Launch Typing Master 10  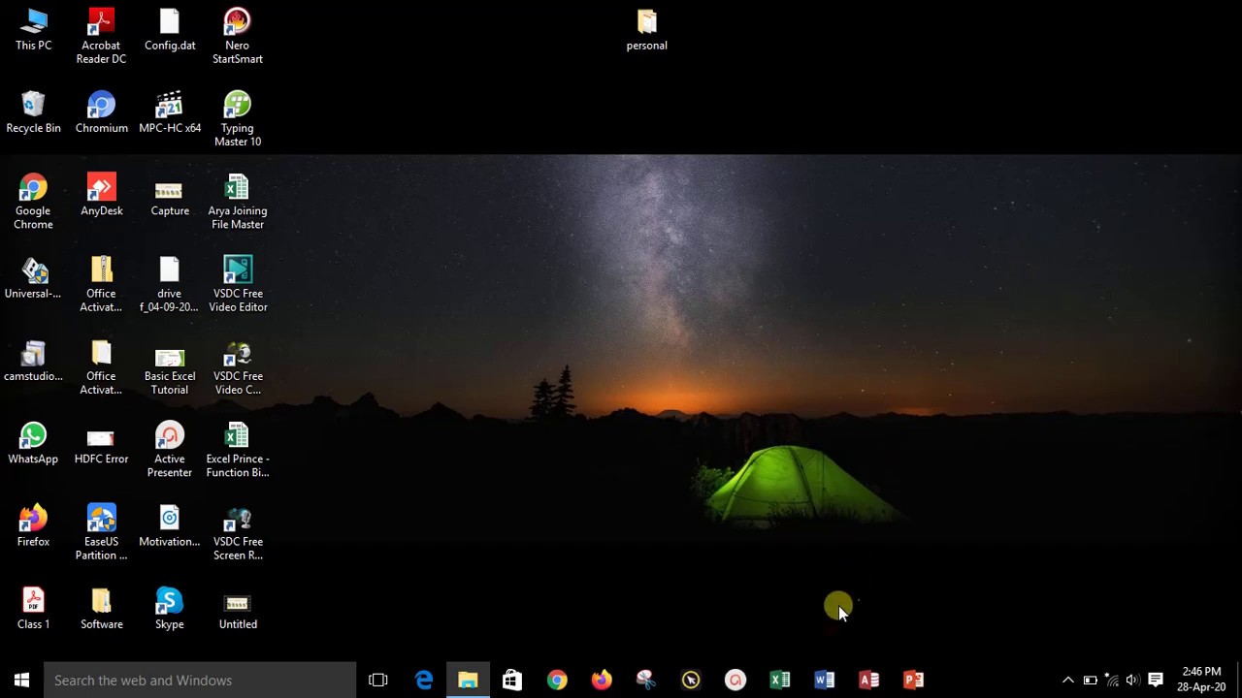[x=238, y=119]
